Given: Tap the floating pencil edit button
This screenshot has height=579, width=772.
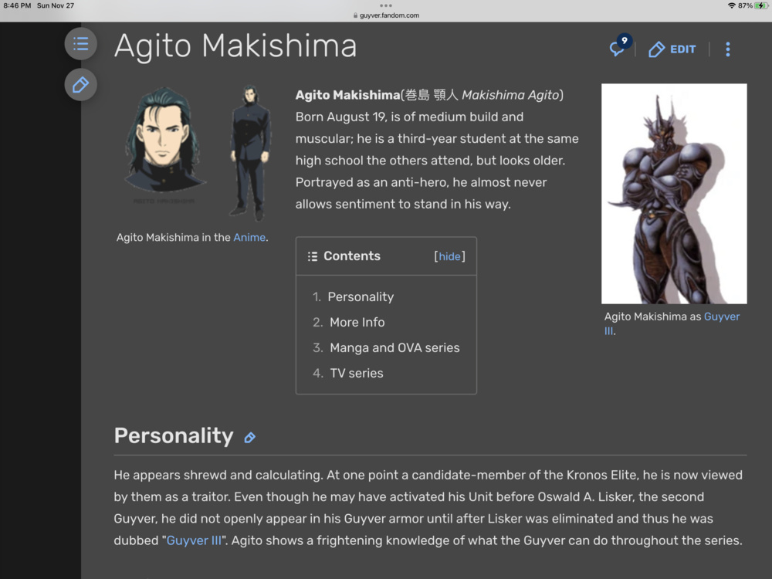Looking at the screenshot, I should click(81, 85).
